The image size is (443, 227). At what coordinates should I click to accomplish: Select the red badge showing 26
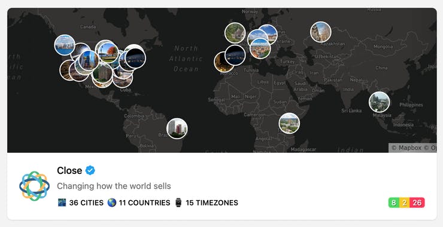click(x=417, y=203)
